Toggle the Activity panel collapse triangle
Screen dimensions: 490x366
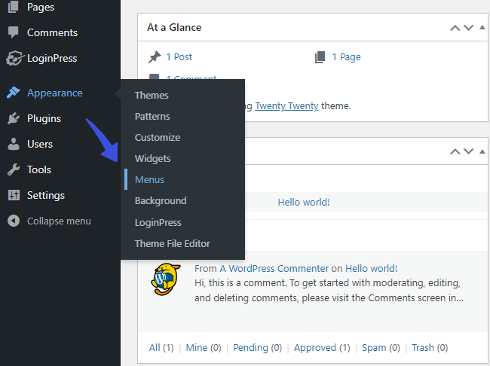[482, 151]
